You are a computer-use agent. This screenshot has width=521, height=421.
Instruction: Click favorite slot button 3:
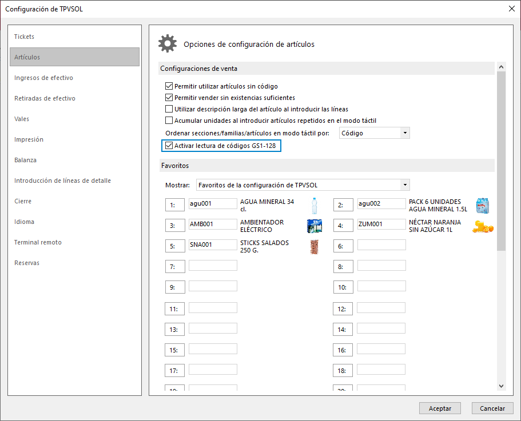(175, 226)
